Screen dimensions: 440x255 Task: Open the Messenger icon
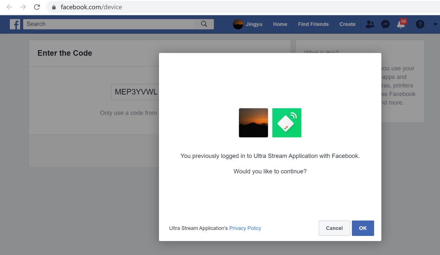pos(385,24)
